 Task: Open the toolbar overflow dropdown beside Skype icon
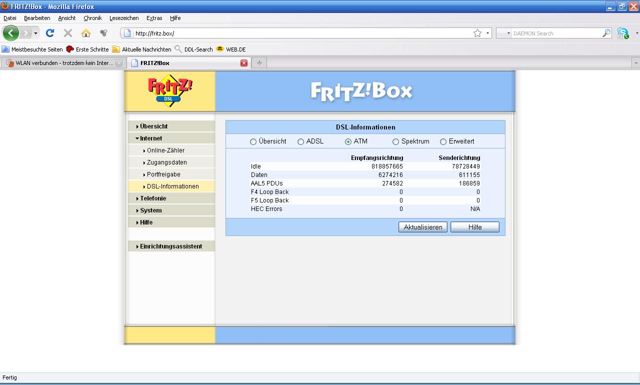(637, 33)
